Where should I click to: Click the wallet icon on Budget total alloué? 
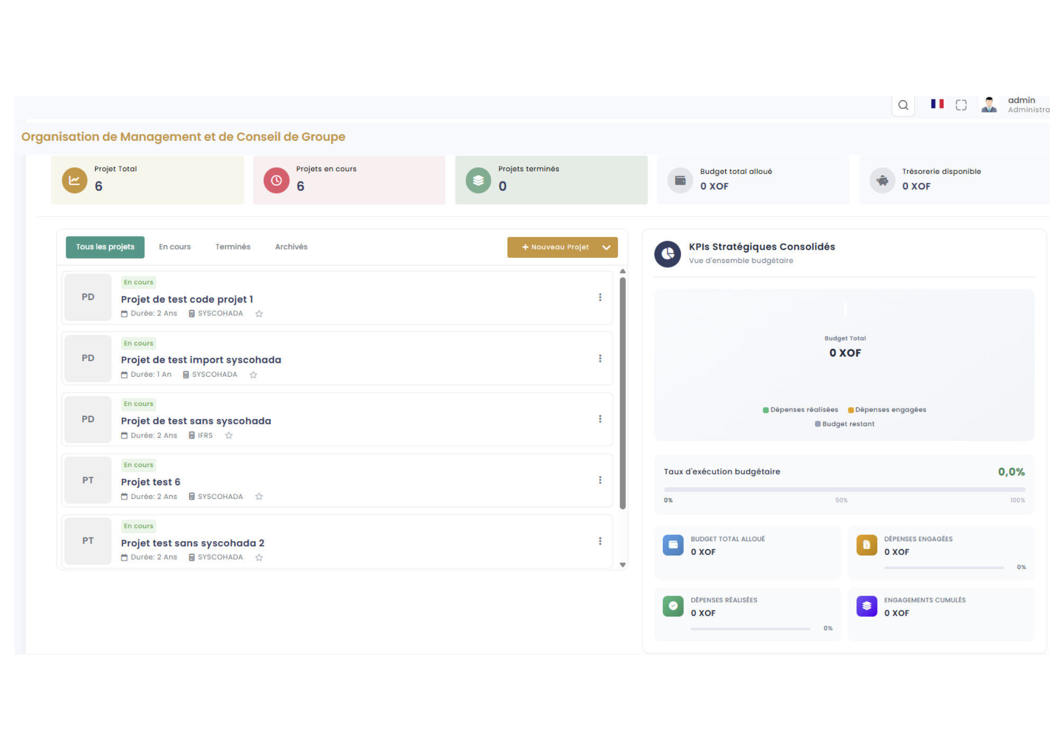click(x=680, y=180)
